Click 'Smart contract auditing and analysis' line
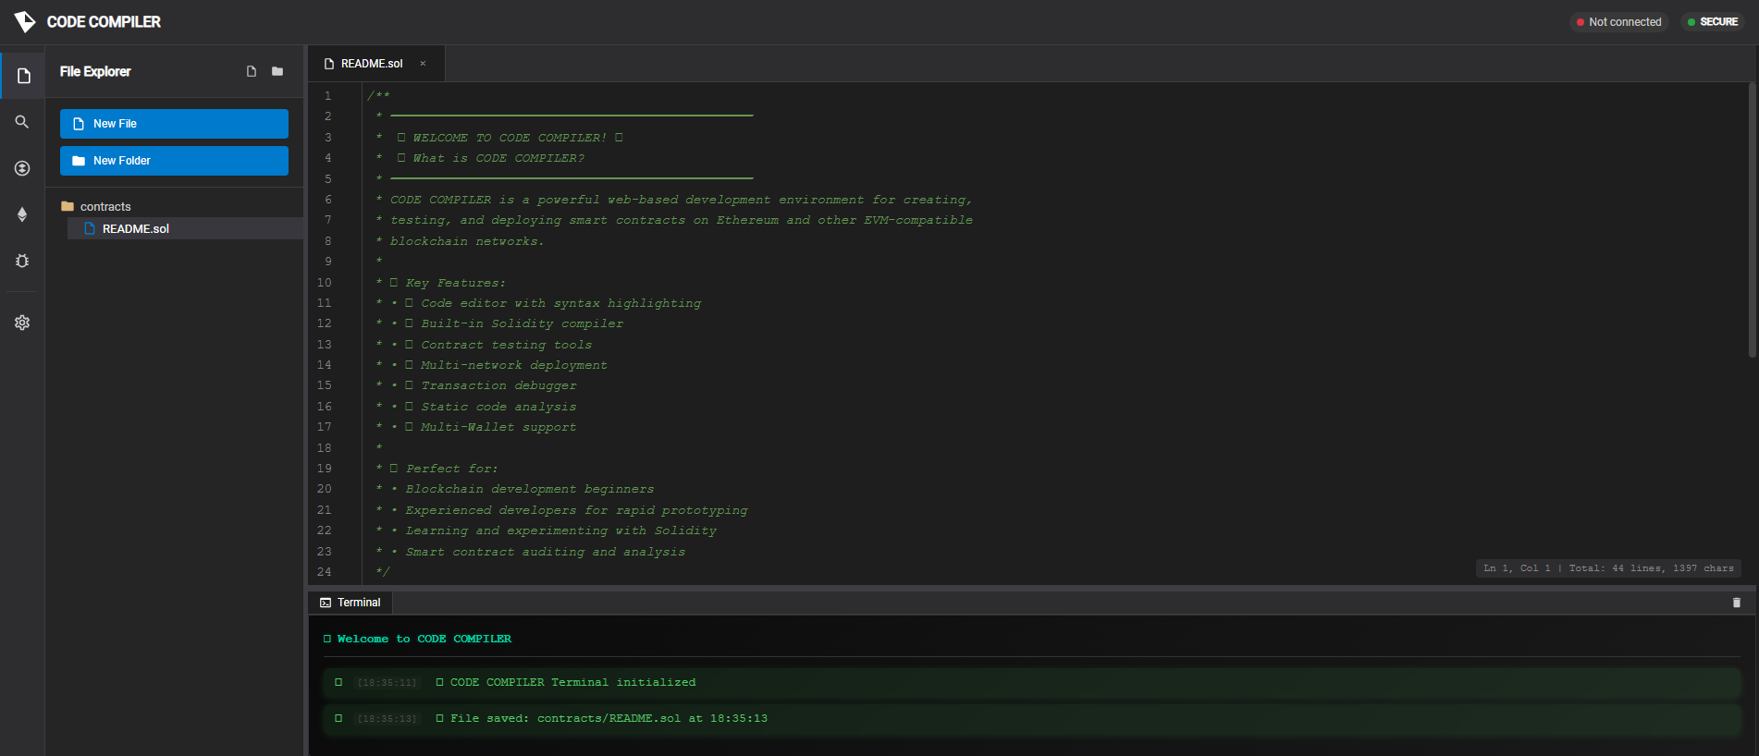This screenshot has height=756, width=1759. [545, 552]
